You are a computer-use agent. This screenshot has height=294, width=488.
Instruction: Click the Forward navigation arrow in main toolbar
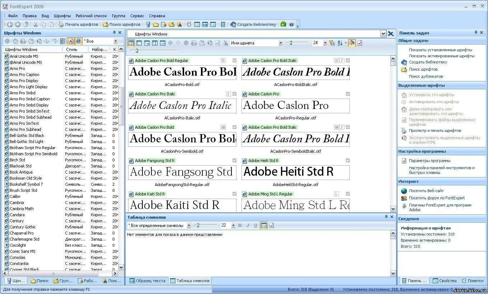[18, 24]
